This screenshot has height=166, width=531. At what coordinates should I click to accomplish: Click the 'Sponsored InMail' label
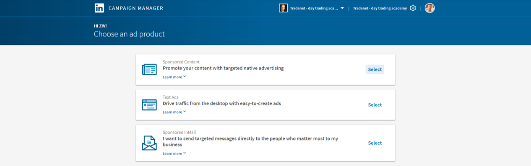180,133
